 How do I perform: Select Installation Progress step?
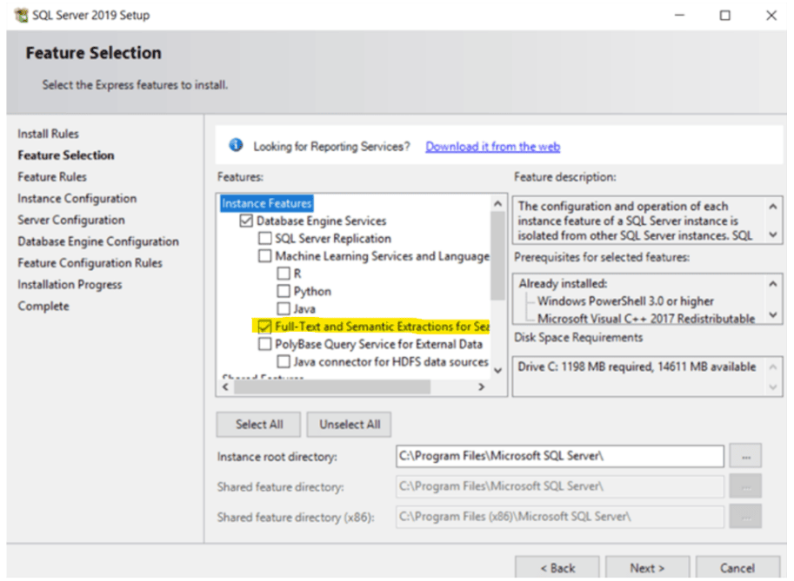point(70,285)
